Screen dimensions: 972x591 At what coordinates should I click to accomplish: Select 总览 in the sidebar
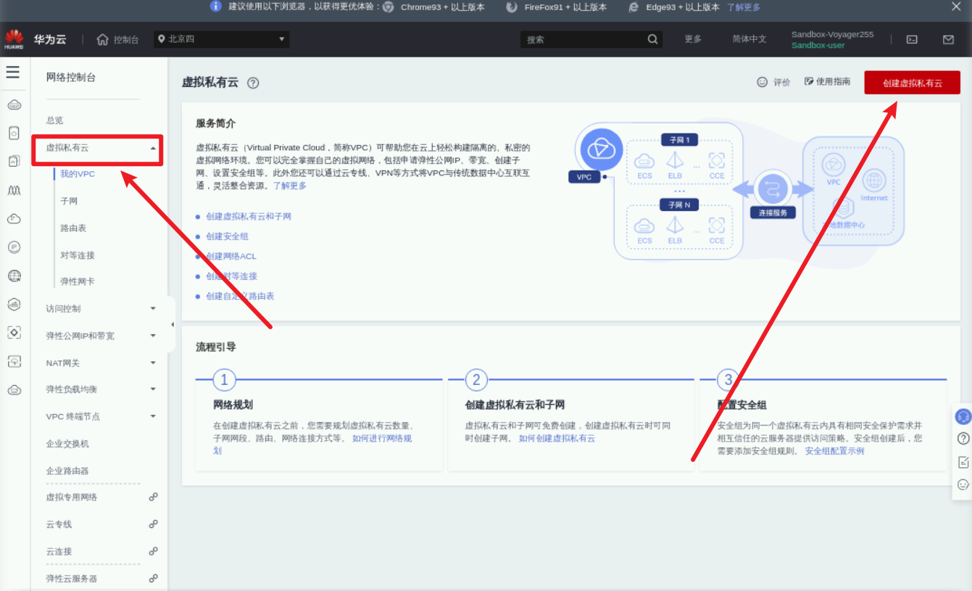pos(55,120)
